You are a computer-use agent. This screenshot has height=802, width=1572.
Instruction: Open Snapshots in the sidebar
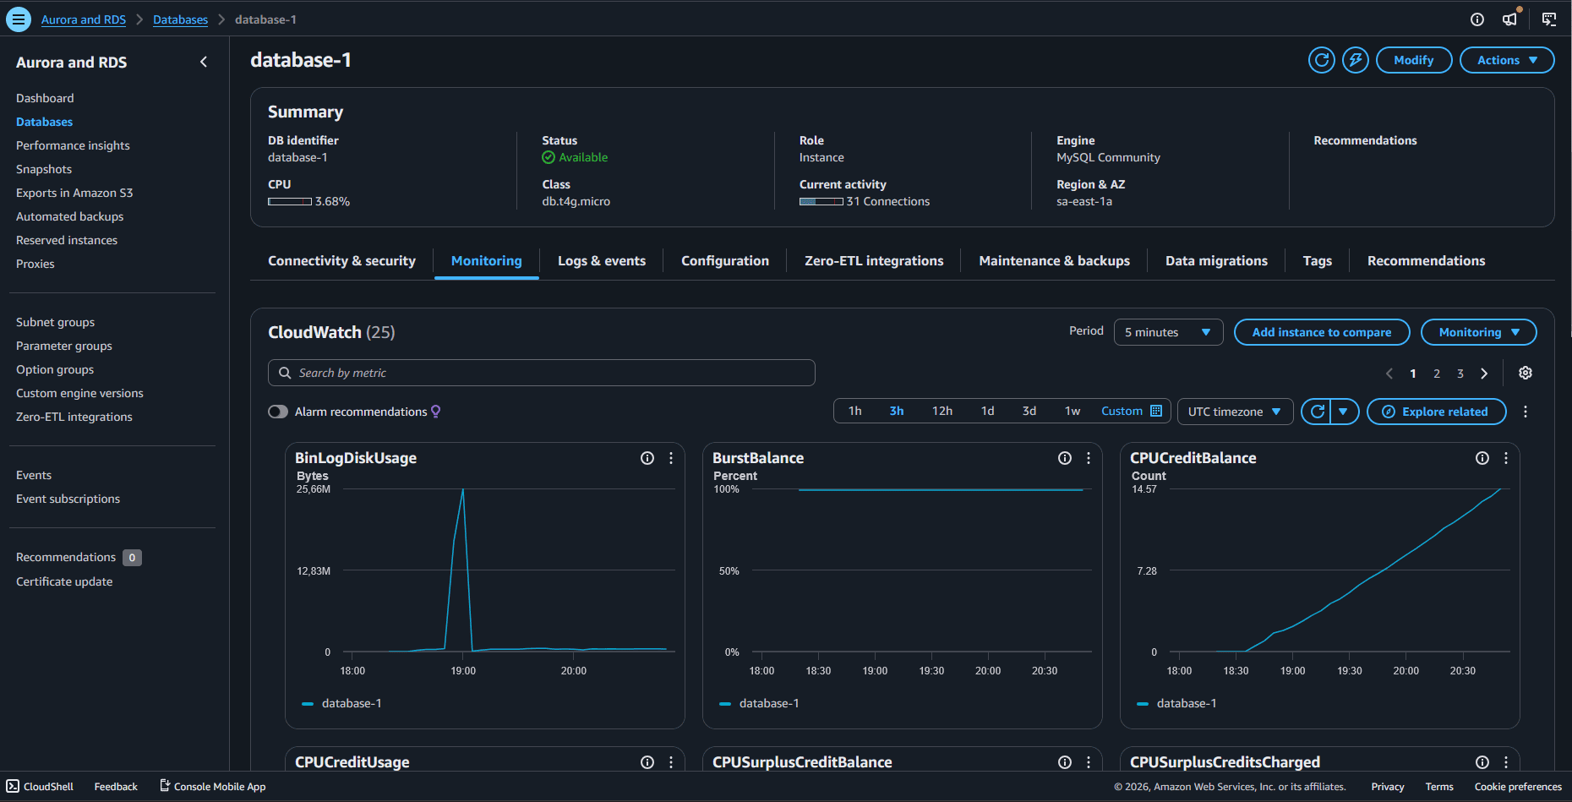click(44, 169)
